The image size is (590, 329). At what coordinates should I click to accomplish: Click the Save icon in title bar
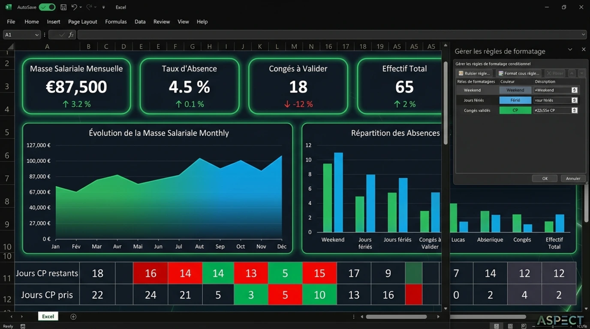click(63, 7)
